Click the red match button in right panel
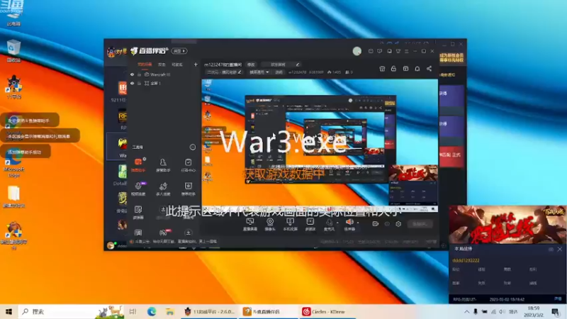Image resolution: width=567 pixels, height=319 pixels. (x=451, y=155)
